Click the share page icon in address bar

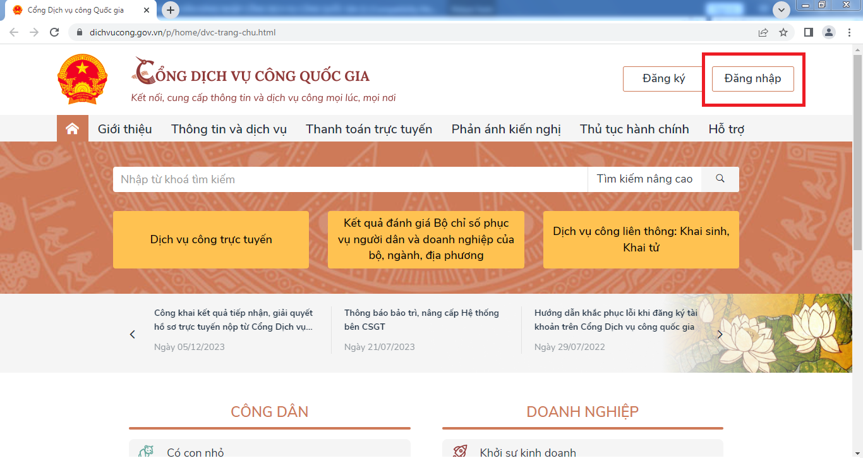tap(763, 32)
